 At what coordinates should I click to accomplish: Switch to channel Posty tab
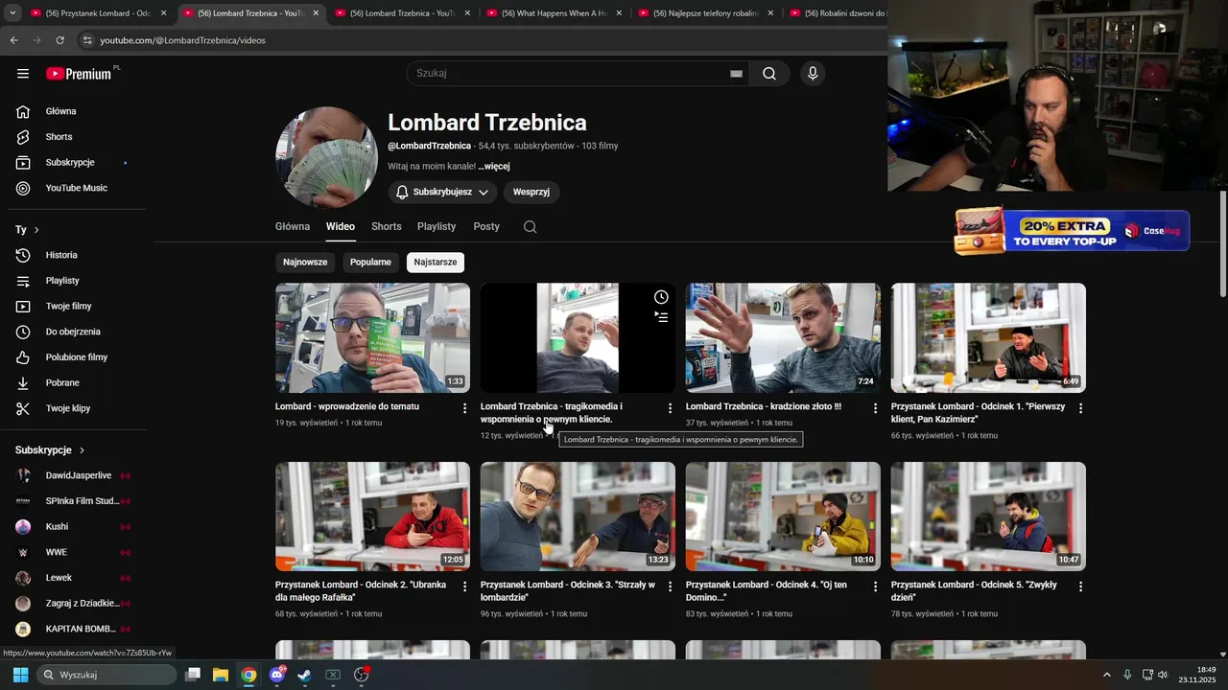click(x=486, y=227)
